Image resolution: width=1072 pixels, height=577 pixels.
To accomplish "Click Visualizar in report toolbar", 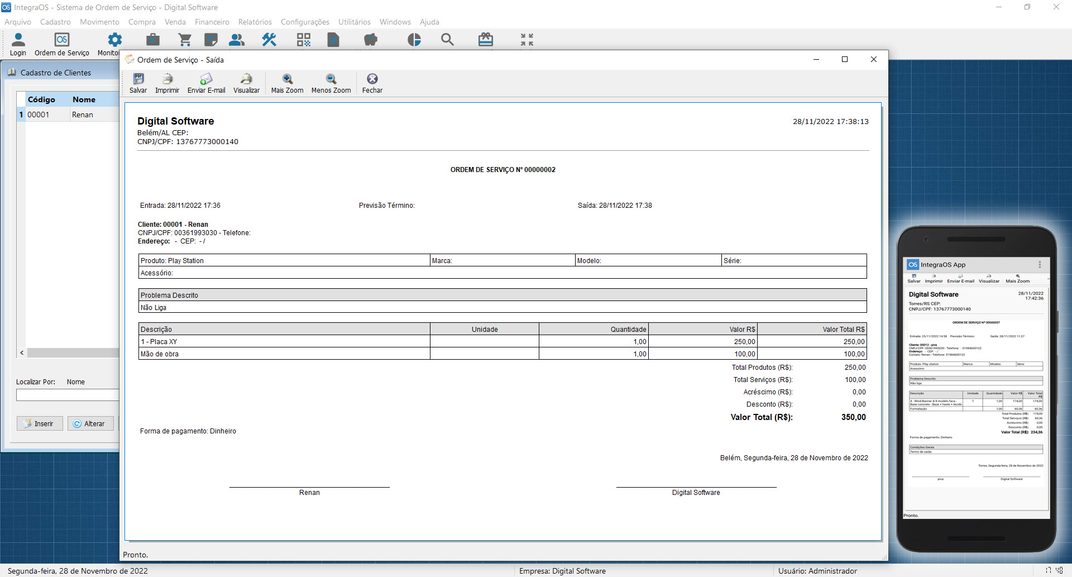I will click(x=246, y=83).
